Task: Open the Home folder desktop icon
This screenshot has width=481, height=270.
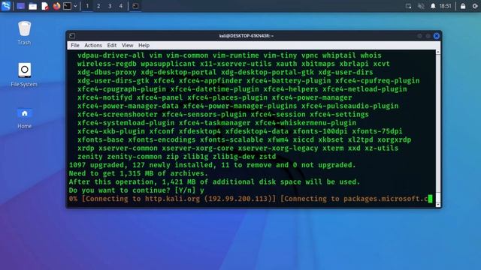Action: pyautogui.click(x=24, y=118)
